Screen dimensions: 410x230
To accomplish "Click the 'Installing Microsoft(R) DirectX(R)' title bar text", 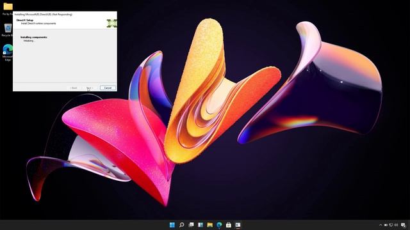I will (44, 14).
